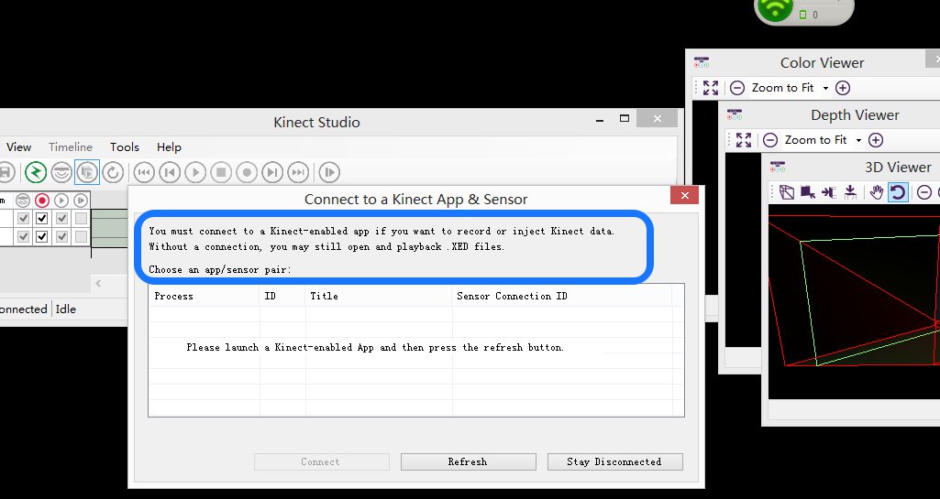Toggle the first row checkbox under the sensor column
This screenshot has height=499, width=940.
click(x=23, y=219)
